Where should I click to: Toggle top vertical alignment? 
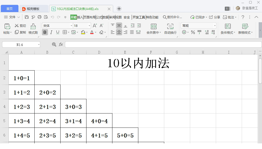click(113, 26)
